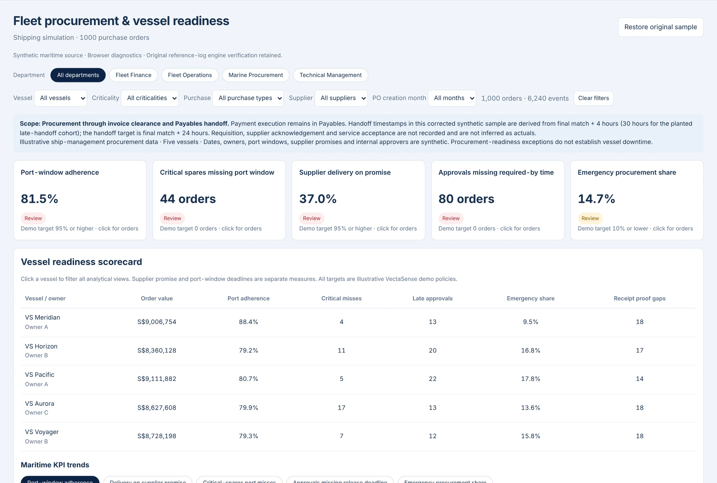Open the All months dropdown

point(452,98)
